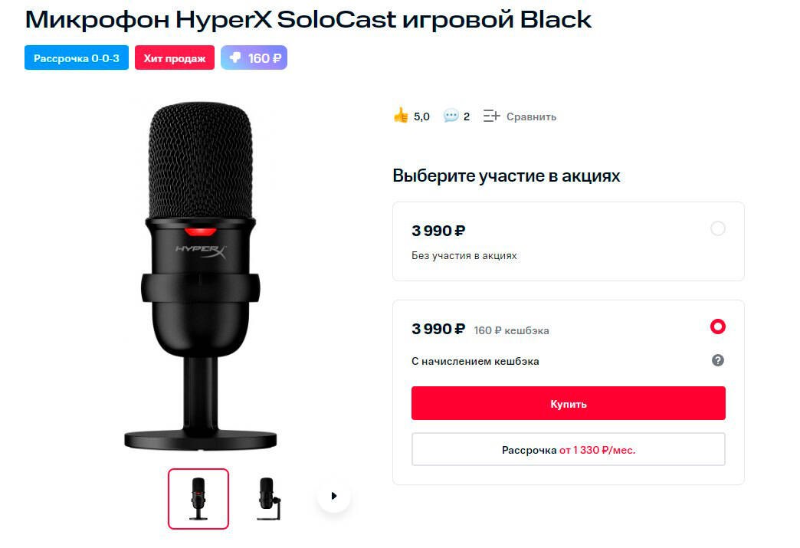
Task: Click the '160 ₽ кешбэка' label
Action: [511, 330]
